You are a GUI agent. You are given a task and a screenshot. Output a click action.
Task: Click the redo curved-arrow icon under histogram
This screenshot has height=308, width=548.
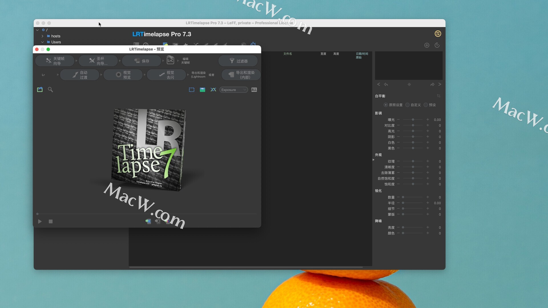click(432, 84)
